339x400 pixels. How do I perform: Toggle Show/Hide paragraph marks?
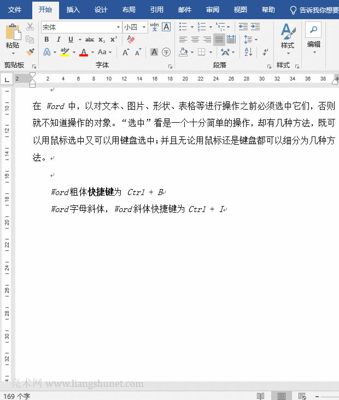point(265,52)
